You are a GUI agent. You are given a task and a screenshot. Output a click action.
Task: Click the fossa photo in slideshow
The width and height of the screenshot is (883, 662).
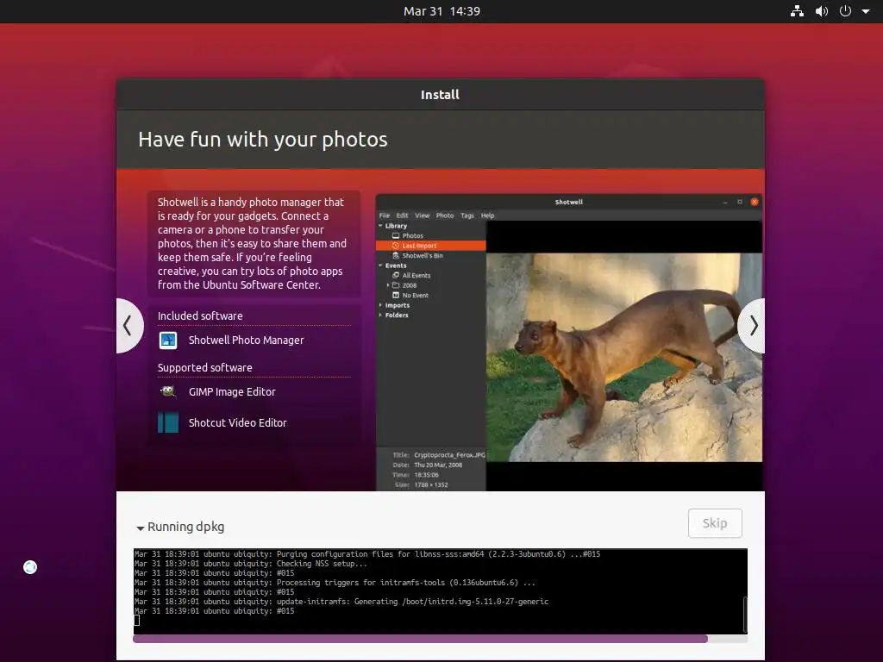[624, 358]
